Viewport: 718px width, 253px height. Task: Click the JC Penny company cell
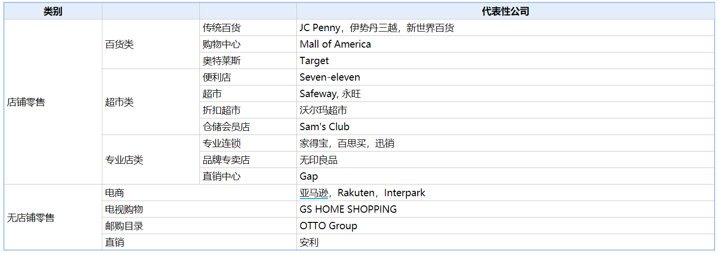tap(506, 28)
